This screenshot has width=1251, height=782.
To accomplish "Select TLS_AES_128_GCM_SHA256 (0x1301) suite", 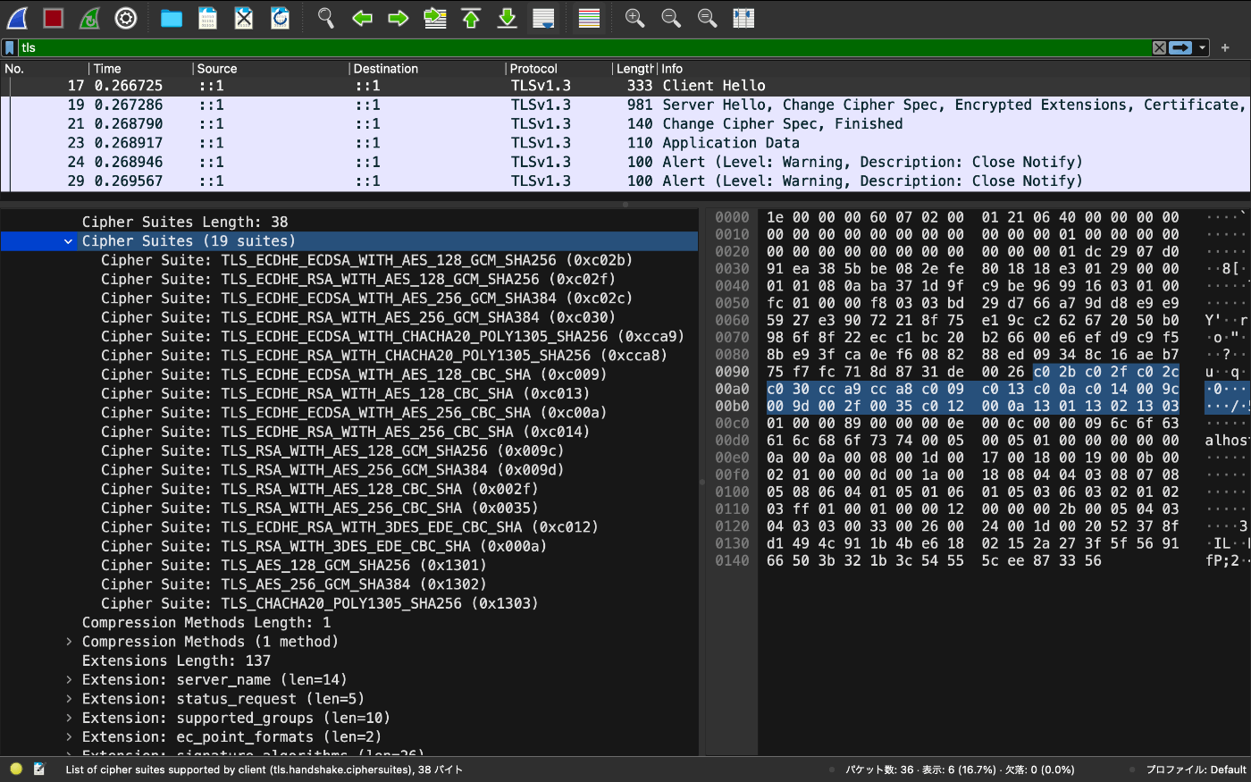I will tap(349, 565).
